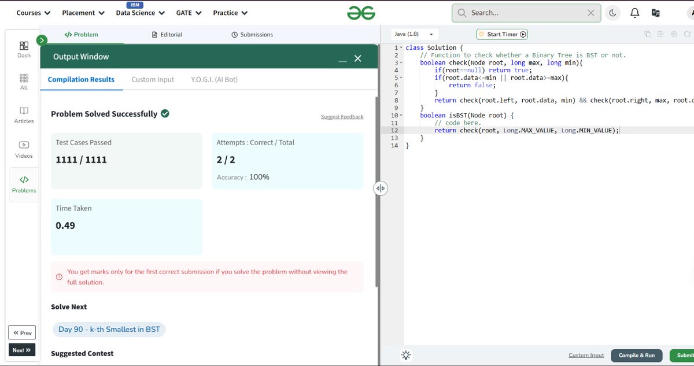Open notifications bell icon
This screenshot has height=366, width=694.
point(634,13)
